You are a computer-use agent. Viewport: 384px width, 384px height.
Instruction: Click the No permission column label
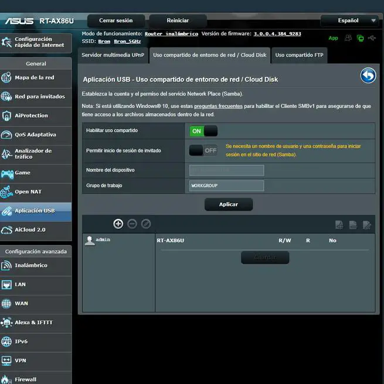(x=332, y=241)
